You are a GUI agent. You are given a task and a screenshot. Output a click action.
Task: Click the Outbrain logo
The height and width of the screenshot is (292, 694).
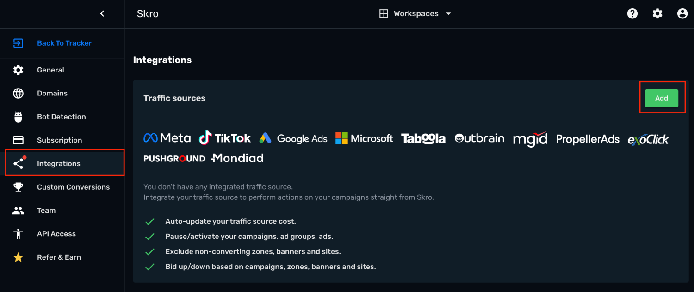pyautogui.click(x=479, y=138)
